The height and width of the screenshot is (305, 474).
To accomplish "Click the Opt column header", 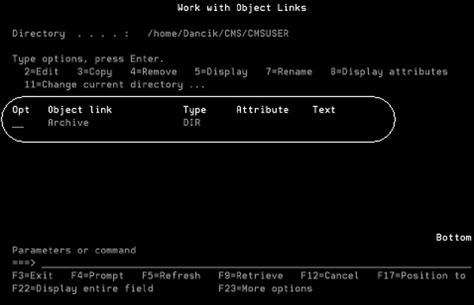I will point(21,110).
